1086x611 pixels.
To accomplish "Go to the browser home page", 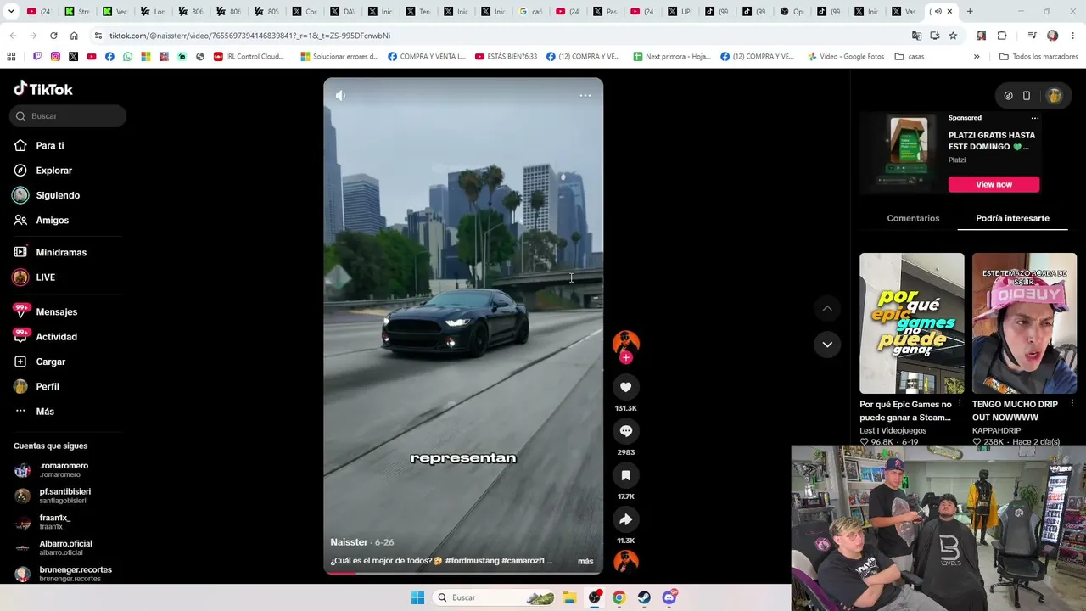I will pos(74,36).
